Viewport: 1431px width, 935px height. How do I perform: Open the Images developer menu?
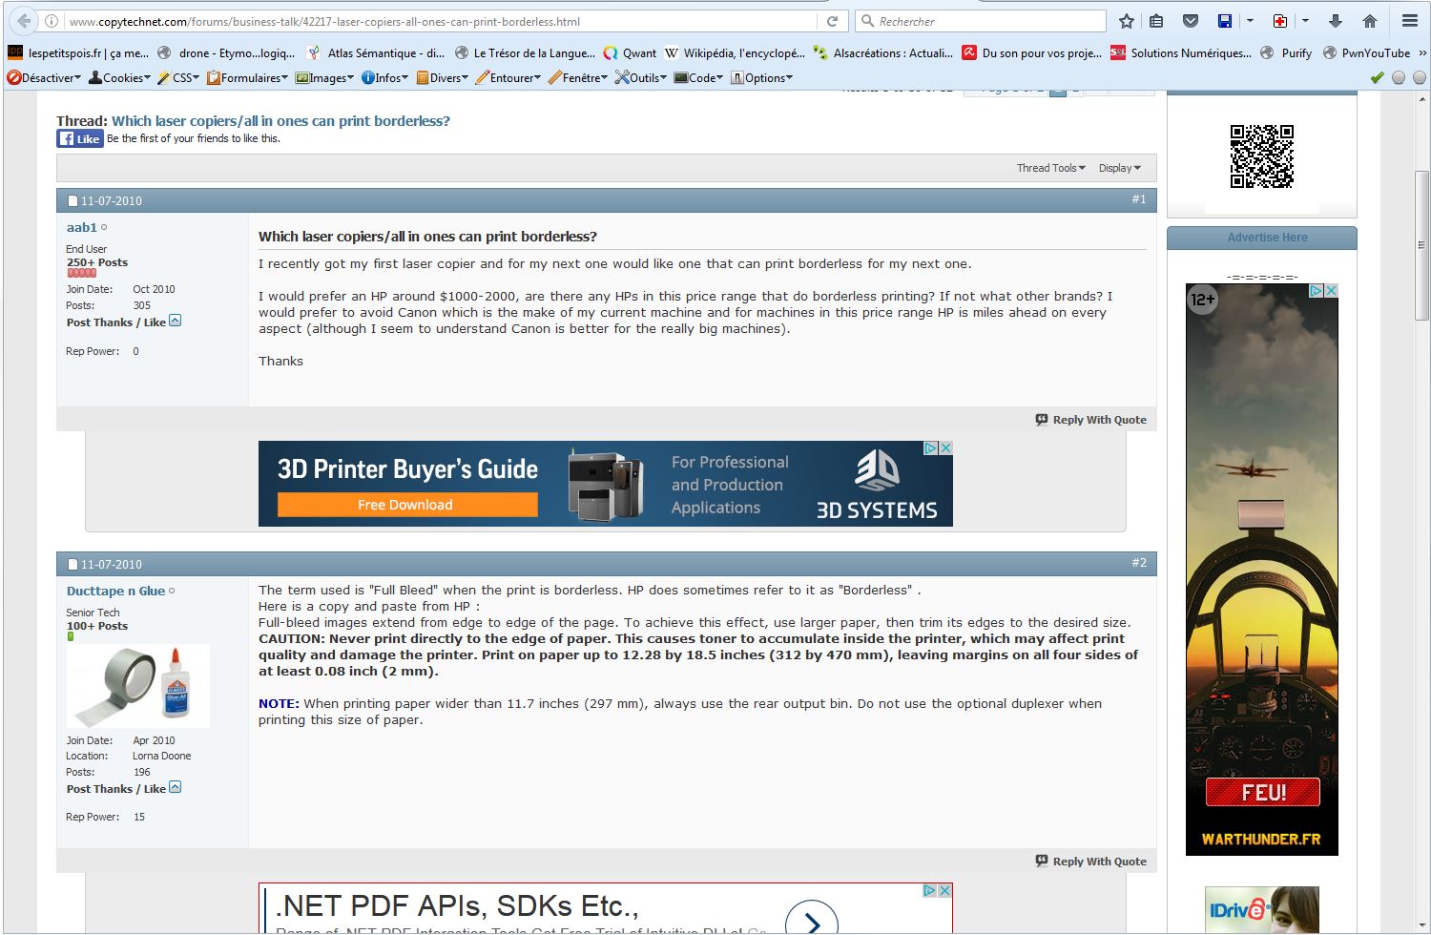(x=324, y=78)
